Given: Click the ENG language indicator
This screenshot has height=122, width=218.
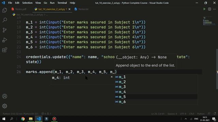Looking at the screenshot, I should click(196, 119).
